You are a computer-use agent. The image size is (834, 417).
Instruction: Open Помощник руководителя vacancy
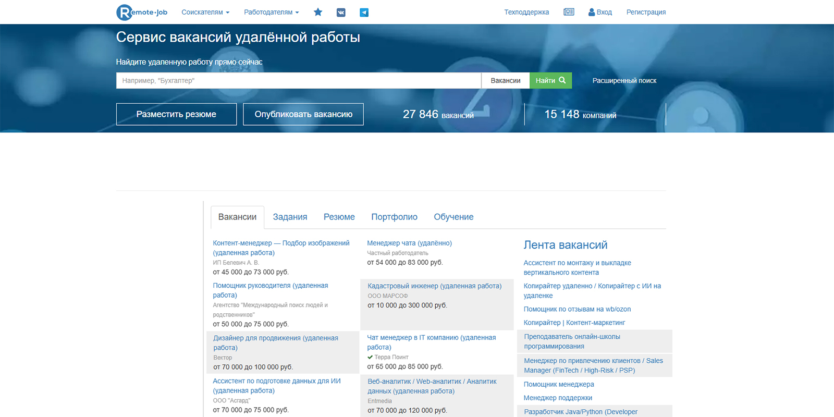(271, 290)
